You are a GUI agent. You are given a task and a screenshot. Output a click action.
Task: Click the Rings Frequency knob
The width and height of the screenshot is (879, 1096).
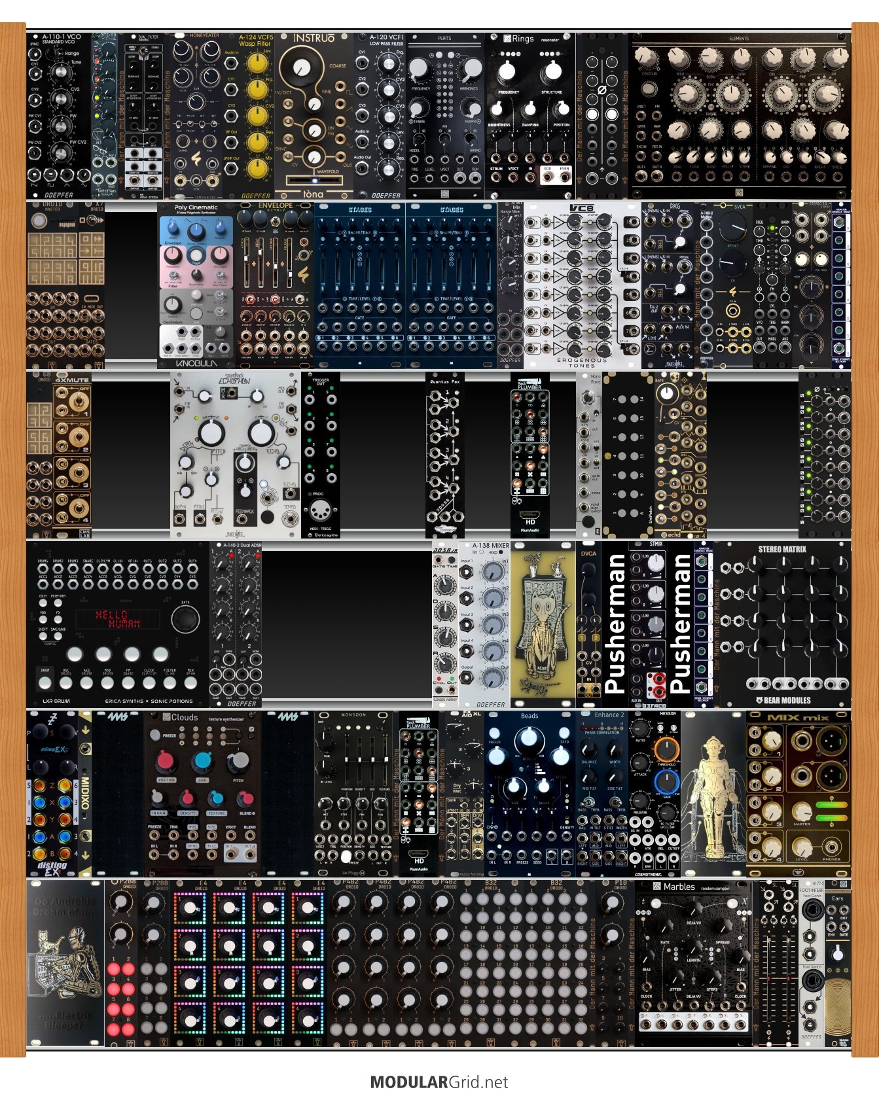508,71
